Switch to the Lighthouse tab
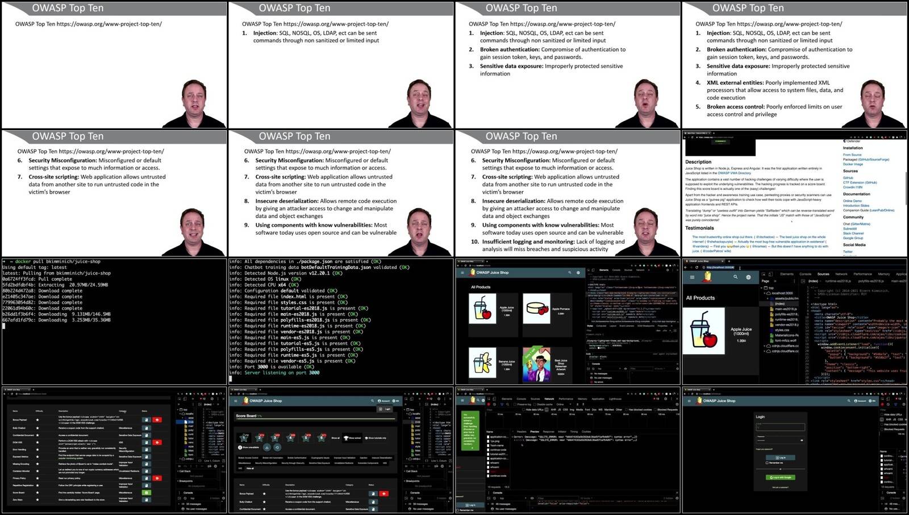Screen dimensions: 909x515 (x=615, y=398)
